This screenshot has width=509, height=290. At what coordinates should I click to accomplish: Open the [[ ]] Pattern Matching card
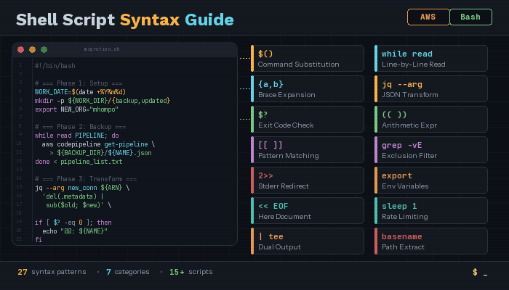click(x=308, y=150)
